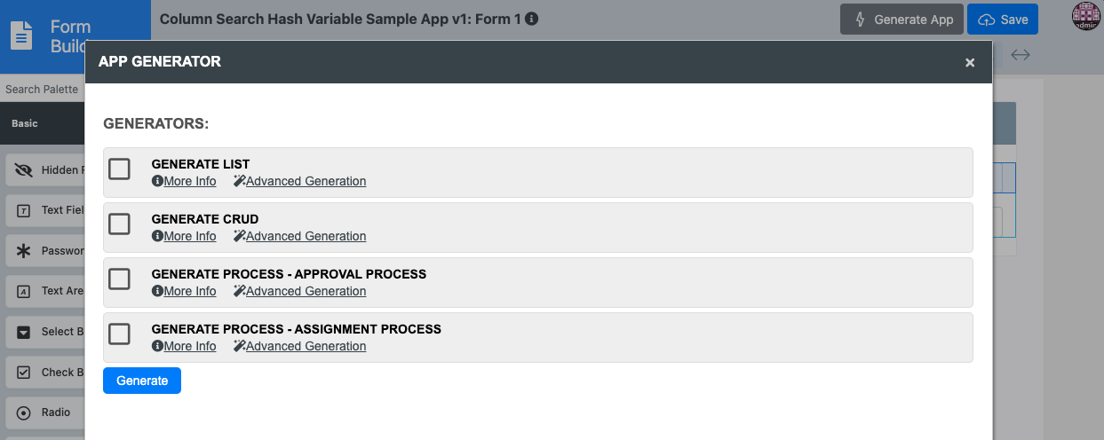The height and width of the screenshot is (440, 1104).
Task: Enable the Generate List checkbox
Action: coord(119,169)
